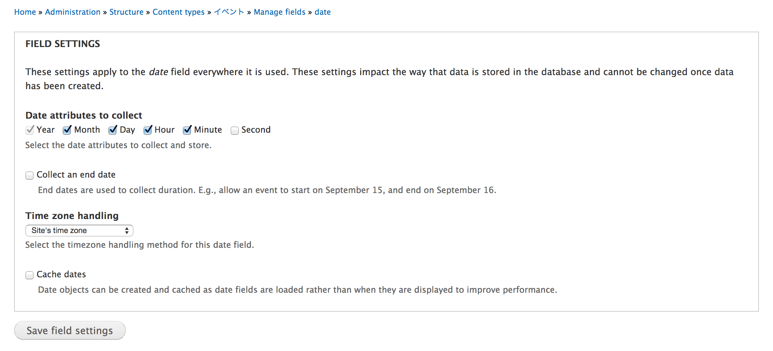Click the disabled Year checkbox
This screenshot has height=351, width=773.
[30, 130]
